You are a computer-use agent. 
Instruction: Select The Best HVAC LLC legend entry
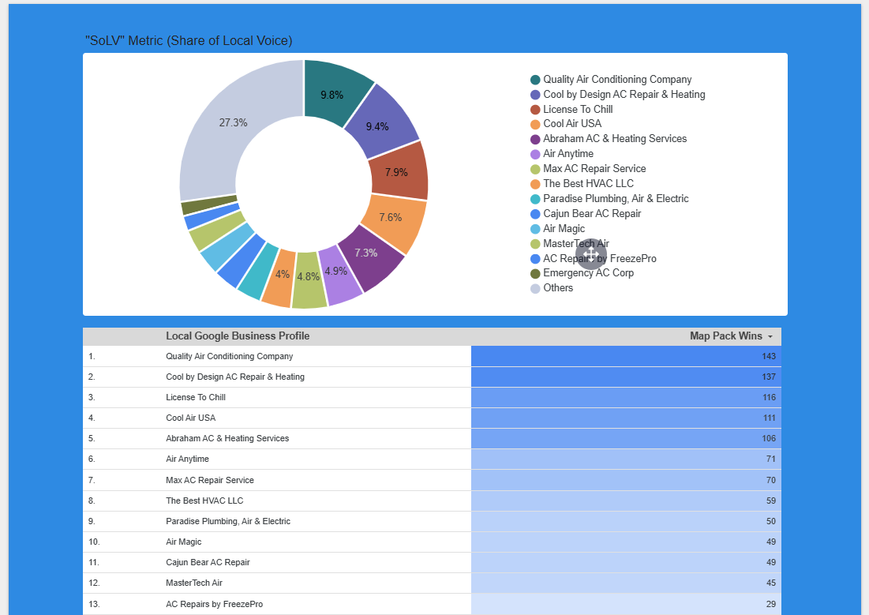(x=588, y=184)
